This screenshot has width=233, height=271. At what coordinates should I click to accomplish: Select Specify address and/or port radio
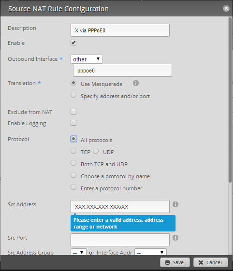click(73, 95)
